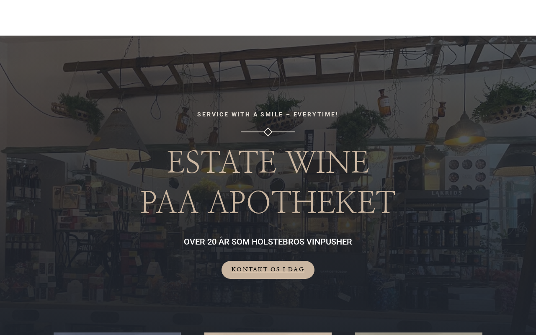Click the Over 20 år som Holstebros vinpusher text
The height and width of the screenshot is (335, 536).
tap(268, 242)
